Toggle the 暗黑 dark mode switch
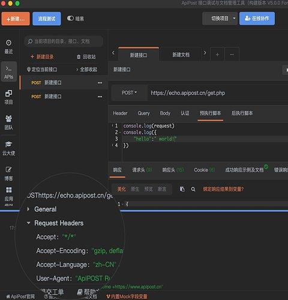The width and height of the screenshot is (288, 300). tap(70, 19)
